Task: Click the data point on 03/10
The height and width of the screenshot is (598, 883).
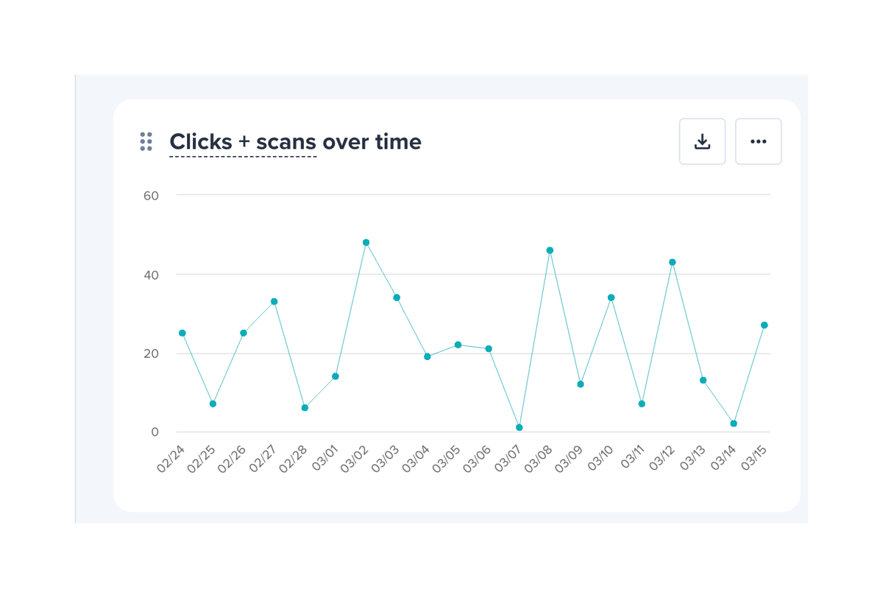Action: 610,297
